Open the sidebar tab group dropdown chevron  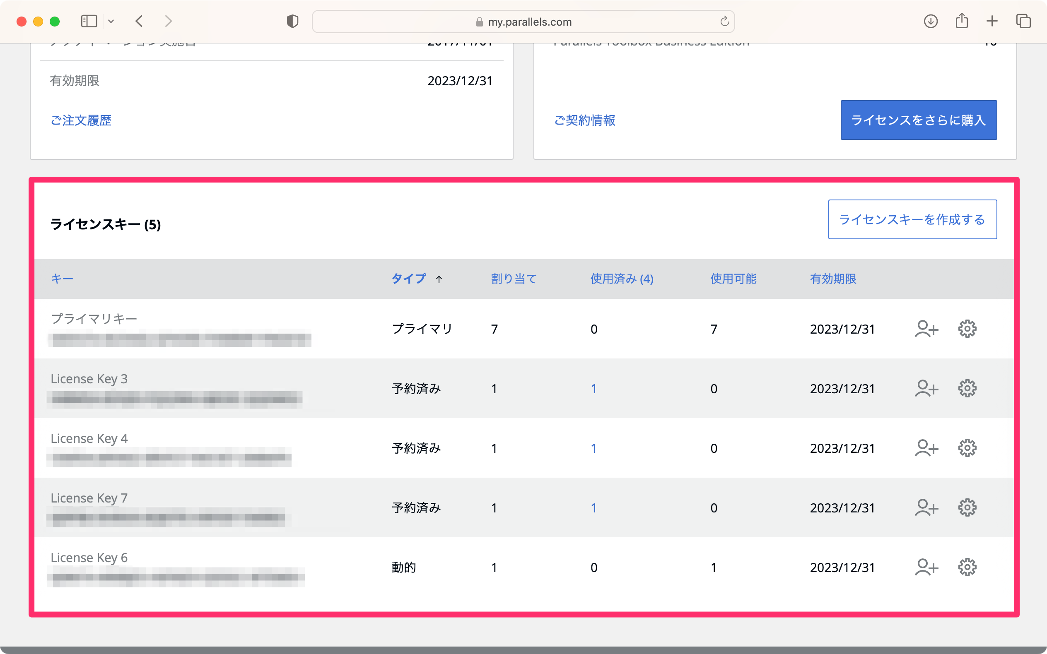tap(111, 21)
